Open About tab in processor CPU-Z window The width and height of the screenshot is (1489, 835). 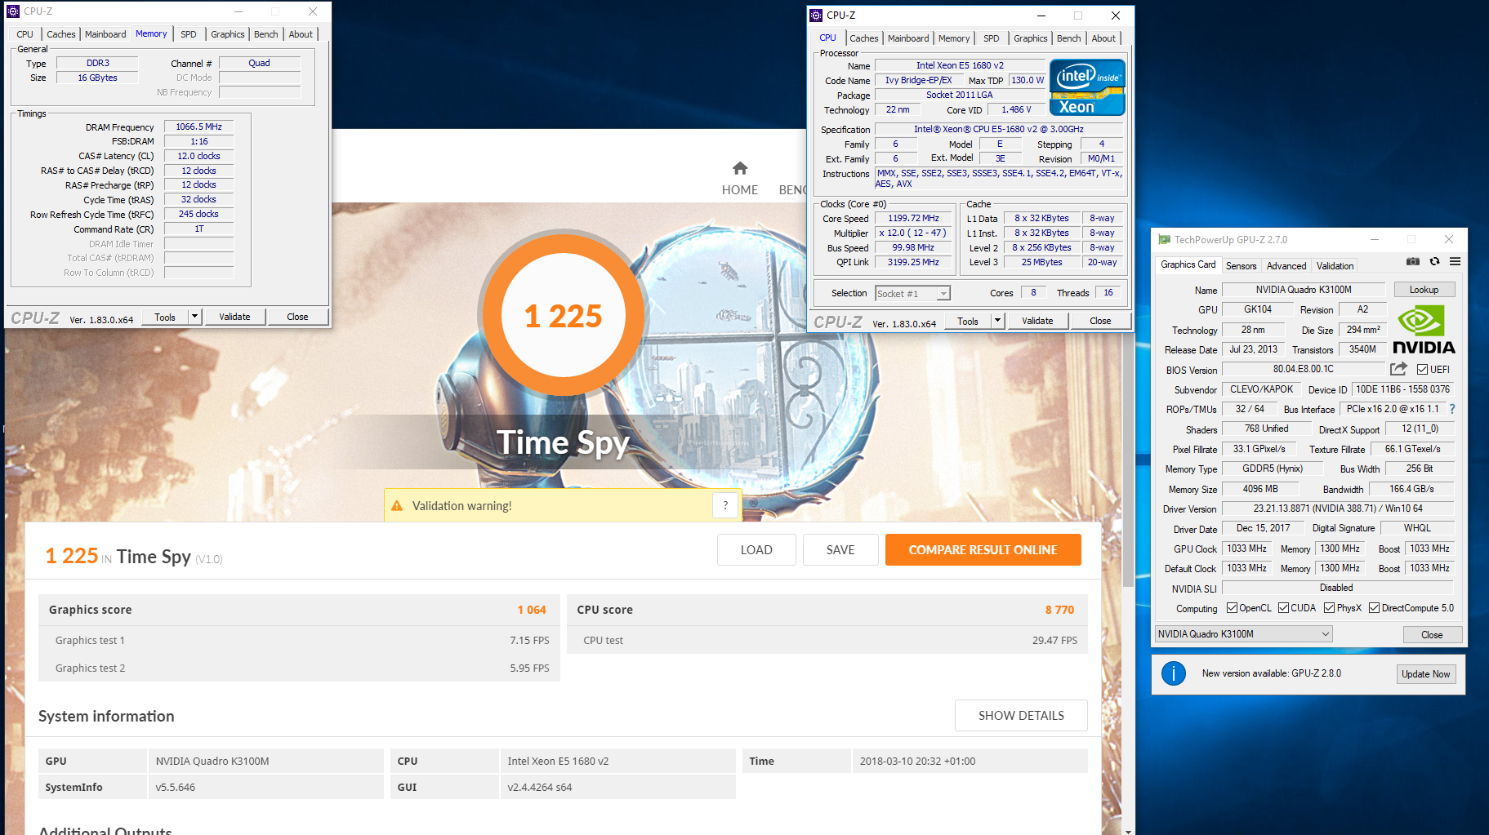pos(1103,38)
